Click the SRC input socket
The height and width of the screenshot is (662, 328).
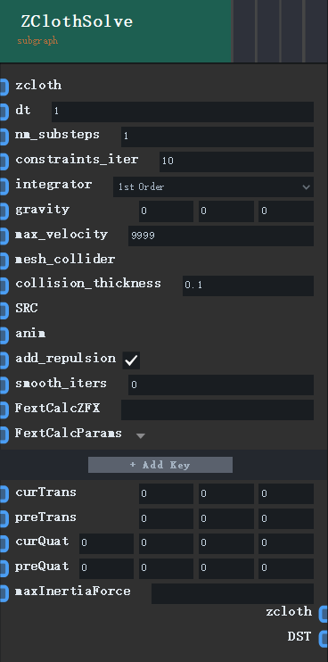click(x=4, y=310)
